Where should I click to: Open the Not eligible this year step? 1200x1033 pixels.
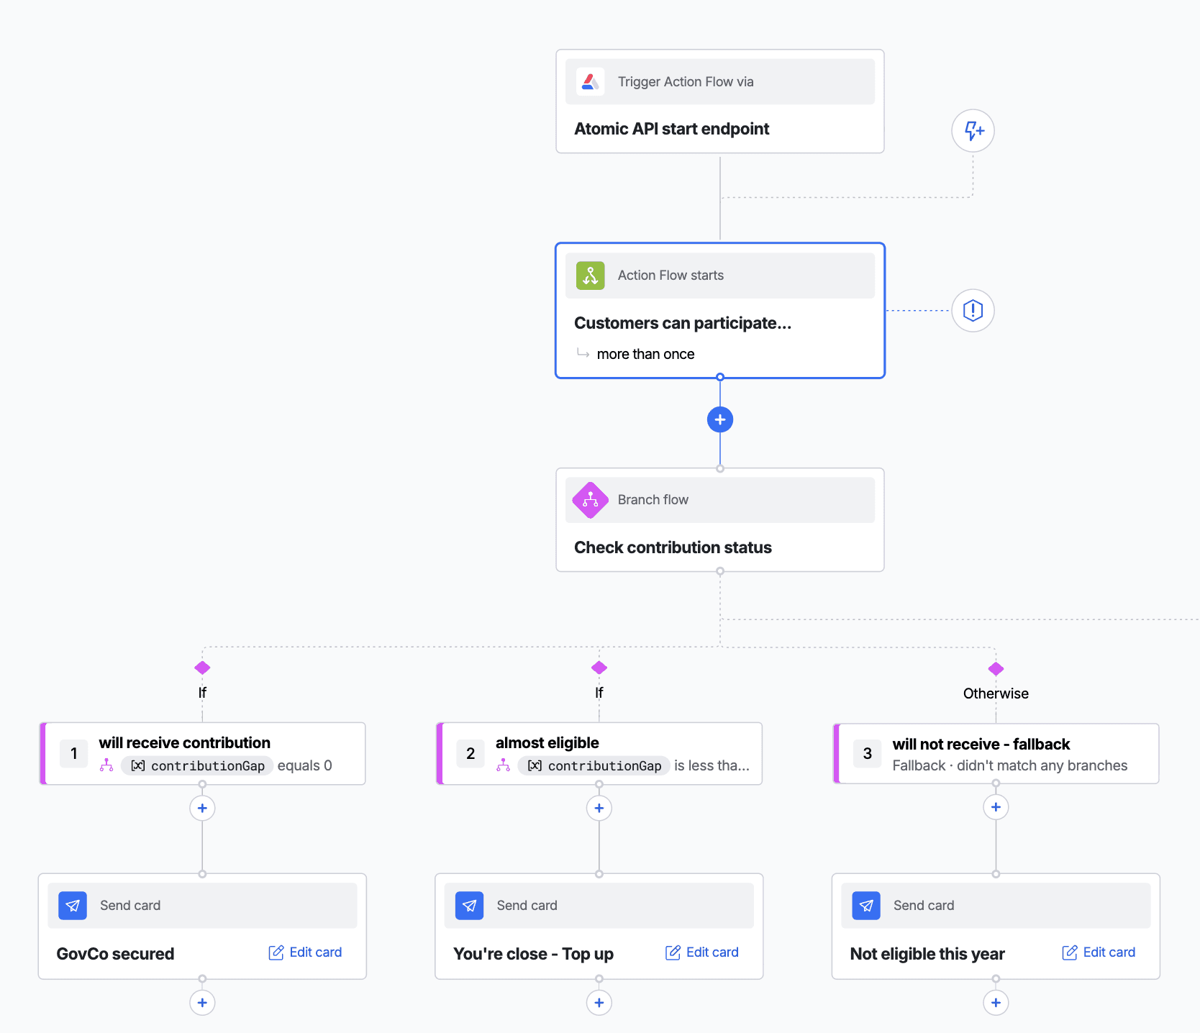pyautogui.click(x=996, y=927)
